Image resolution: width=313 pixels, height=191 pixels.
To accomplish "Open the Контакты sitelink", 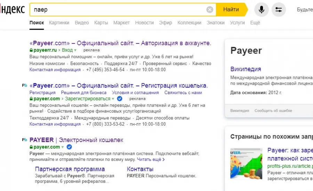I will click(x=140, y=169).
